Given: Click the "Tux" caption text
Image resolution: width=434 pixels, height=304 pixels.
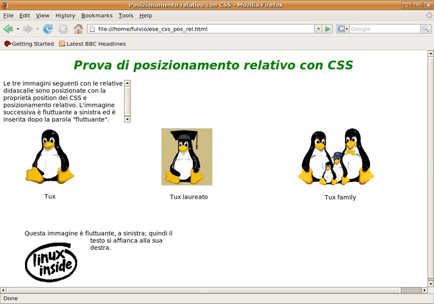Looking at the screenshot, I should (x=50, y=196).
